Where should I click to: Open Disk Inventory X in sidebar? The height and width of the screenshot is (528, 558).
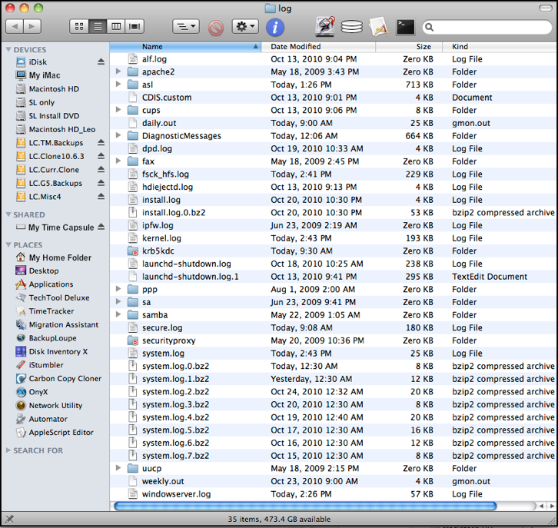58,352
